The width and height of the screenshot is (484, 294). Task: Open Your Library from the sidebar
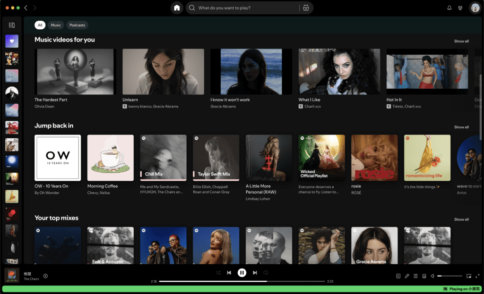click(x=12, y=25)
